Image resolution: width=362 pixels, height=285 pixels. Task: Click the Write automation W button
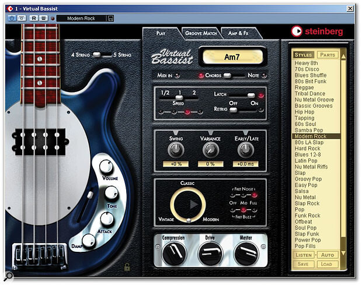pos(43,18)
